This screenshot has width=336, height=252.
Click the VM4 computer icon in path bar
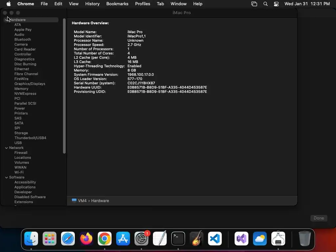pos(74,200)
